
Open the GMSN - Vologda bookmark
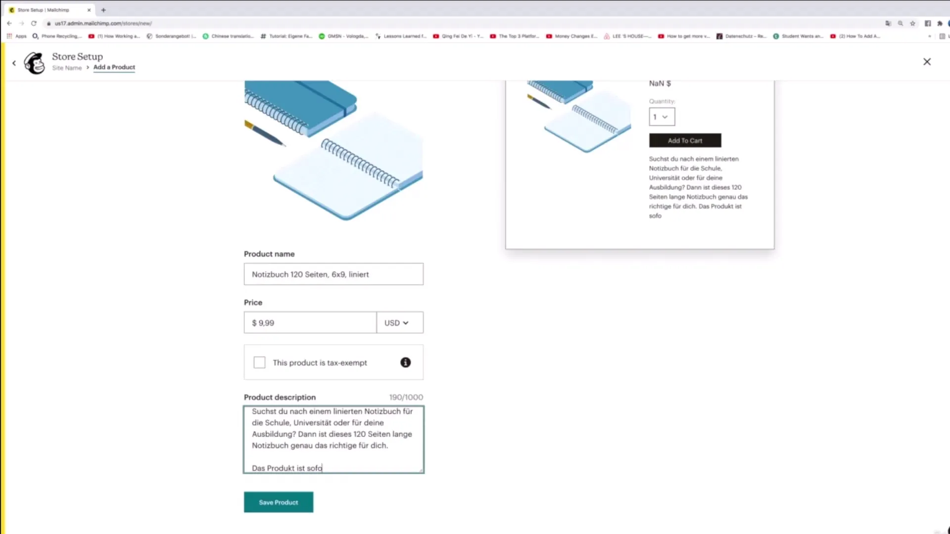point(343,36)
